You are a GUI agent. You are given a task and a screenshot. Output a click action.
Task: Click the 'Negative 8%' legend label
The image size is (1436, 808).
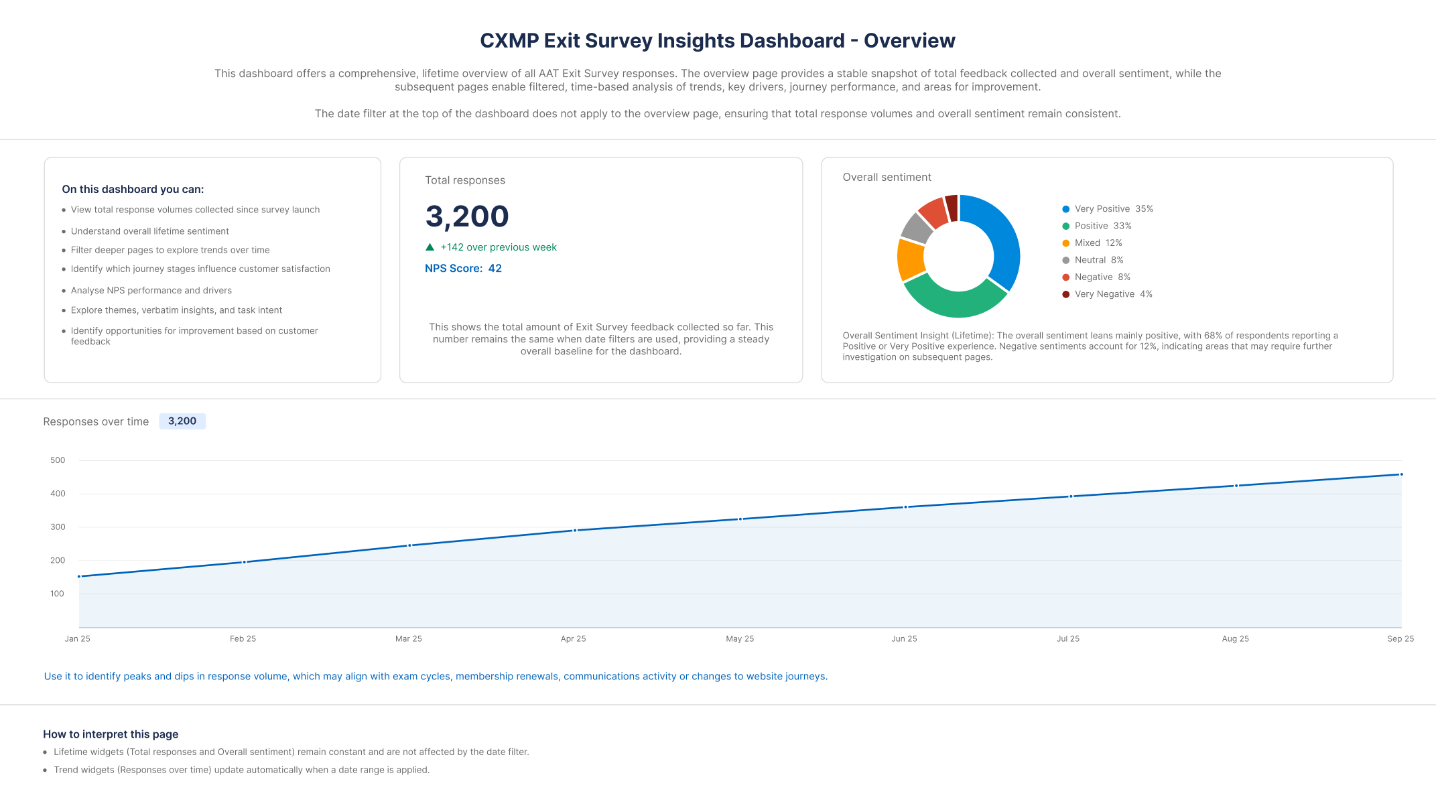(1102, 277)
